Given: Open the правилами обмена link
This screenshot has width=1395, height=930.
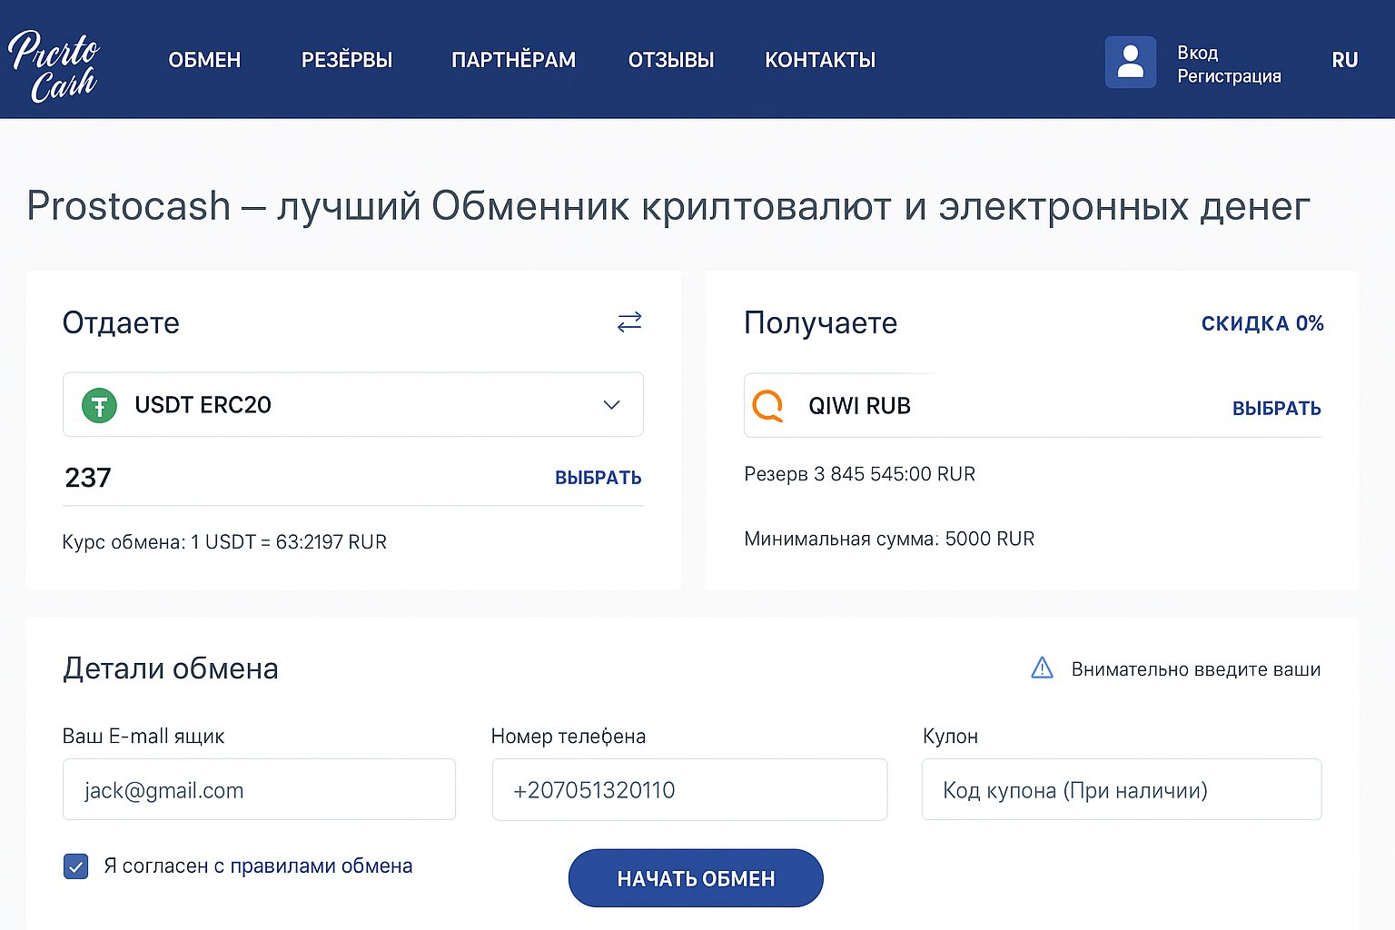Looking at the screenshot, I should pyautogui.click(x=321, y=866).
